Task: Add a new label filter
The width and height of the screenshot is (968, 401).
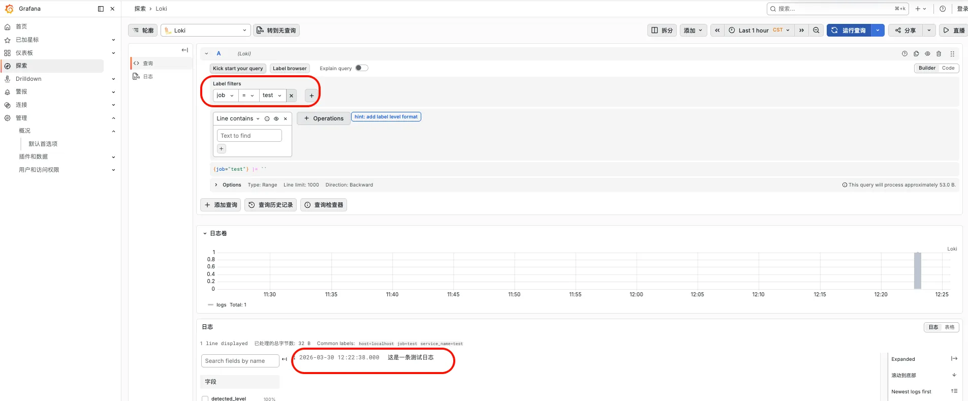Action: click(x=311, y=96)
